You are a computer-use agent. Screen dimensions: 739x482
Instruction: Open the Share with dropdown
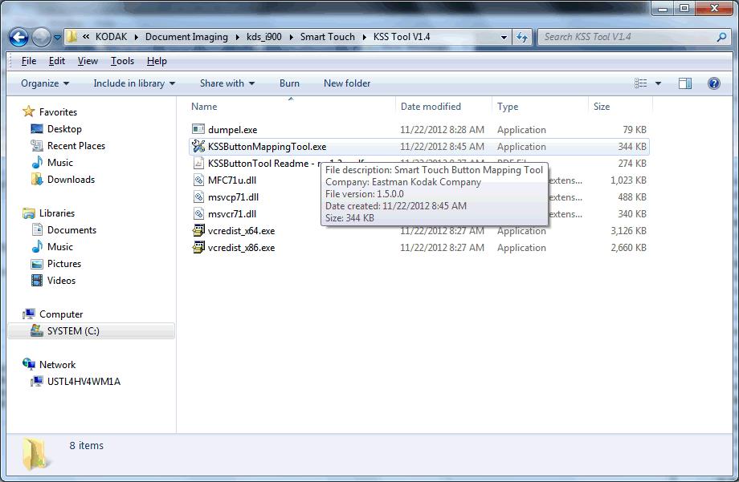point(227,83)
